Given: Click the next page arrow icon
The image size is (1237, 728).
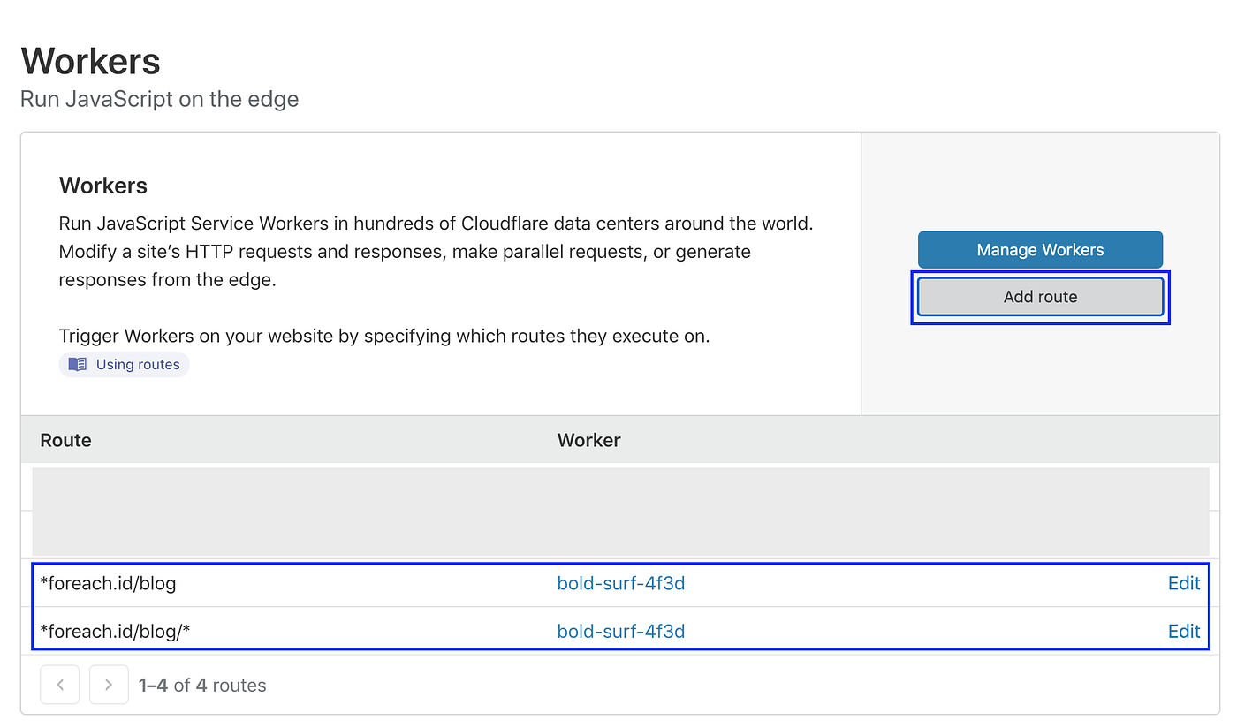Looking at the screenshot, I should point(108,685).
